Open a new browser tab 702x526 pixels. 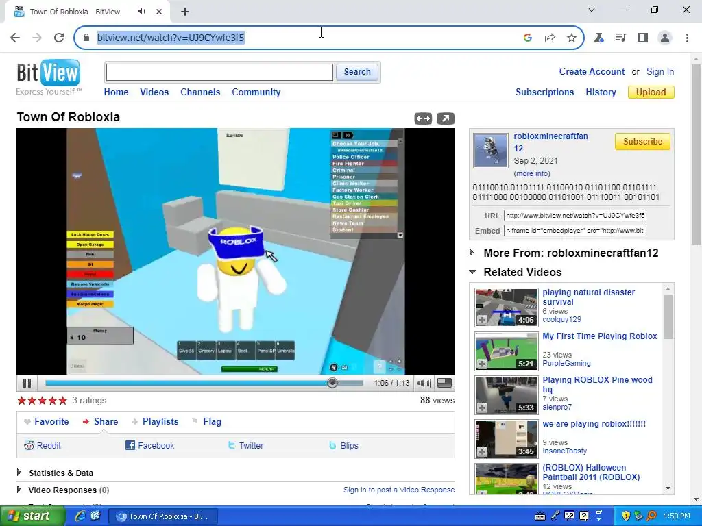click(185, 12)
